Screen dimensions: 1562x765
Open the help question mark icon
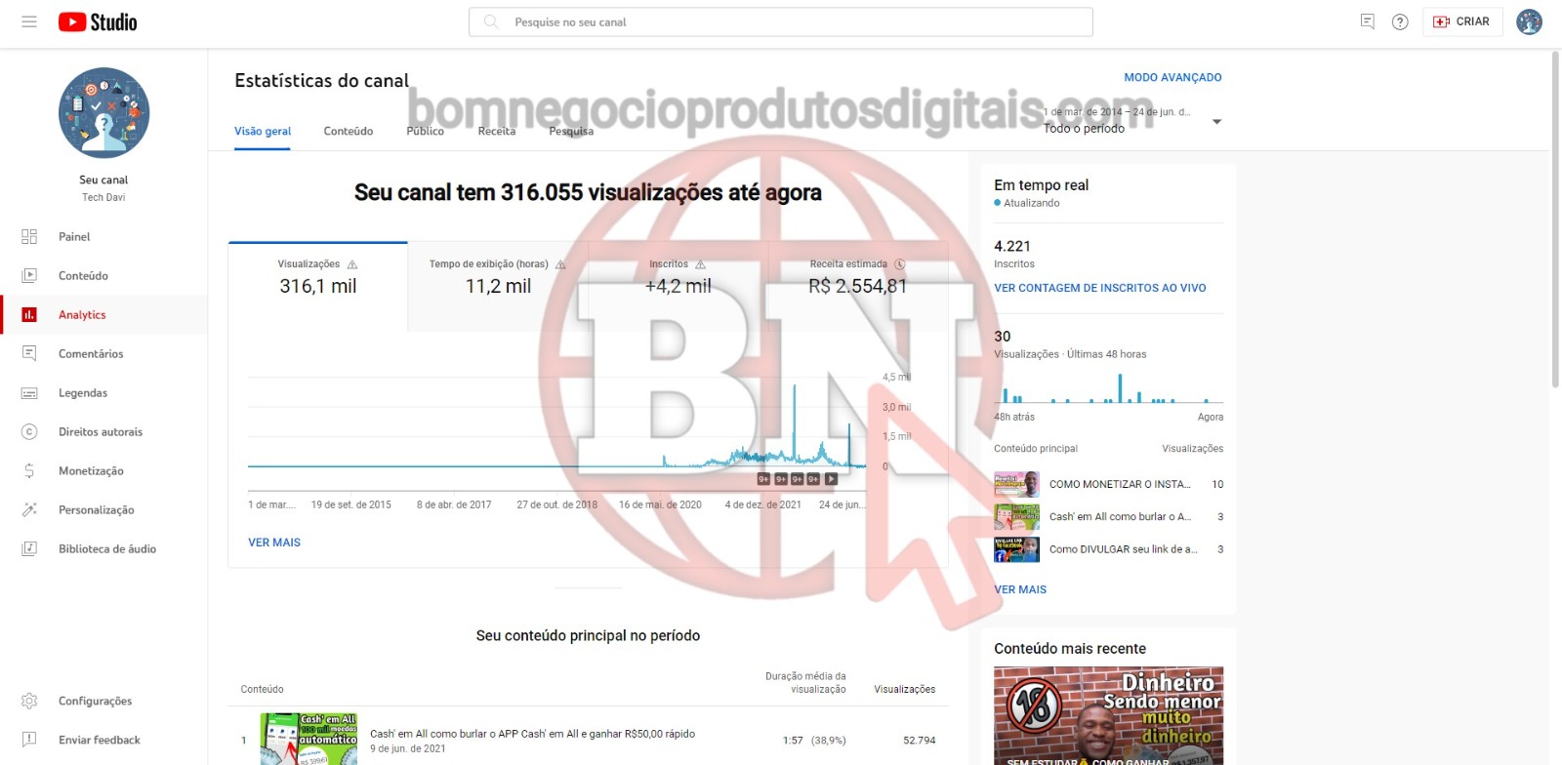pos(1400,21)
